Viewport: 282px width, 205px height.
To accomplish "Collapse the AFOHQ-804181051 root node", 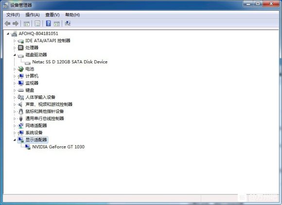I will [x=8, y=34].
